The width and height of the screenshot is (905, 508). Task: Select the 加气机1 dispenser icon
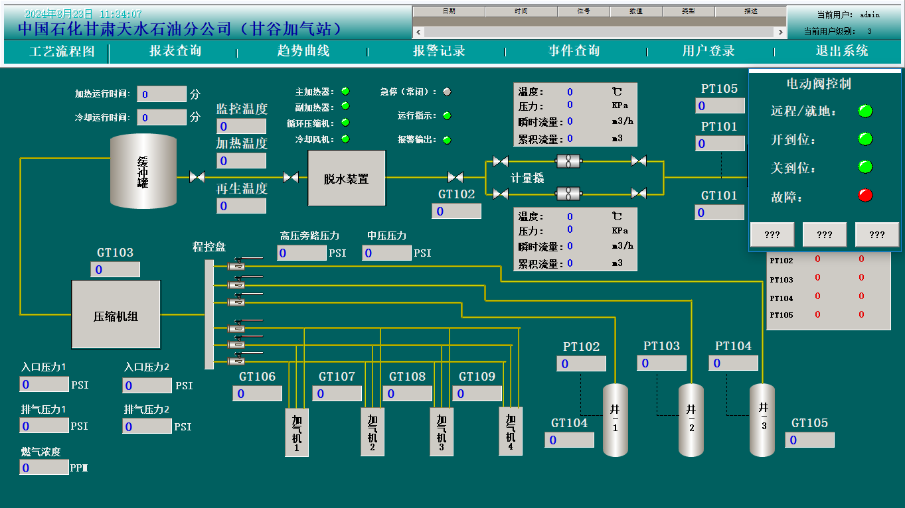coord(296,432)
